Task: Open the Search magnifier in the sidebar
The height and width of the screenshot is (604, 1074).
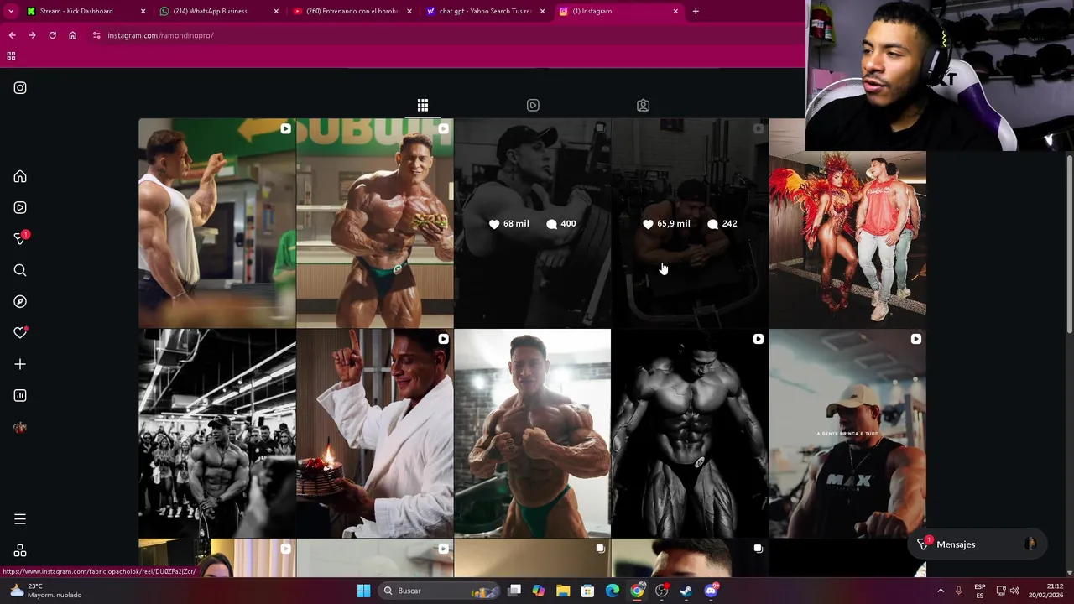Action: [20, 270]
